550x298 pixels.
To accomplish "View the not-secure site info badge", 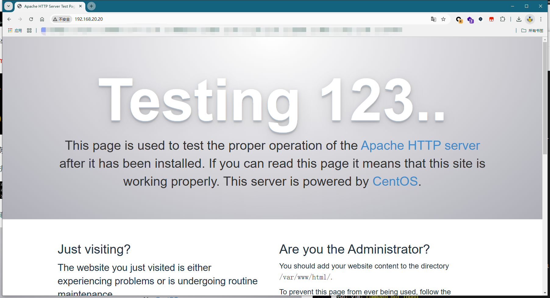I will pos(62,19).
